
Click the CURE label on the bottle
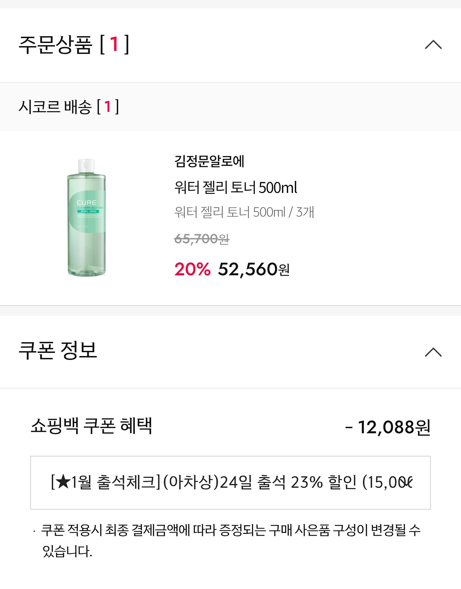tap(86, 203)
